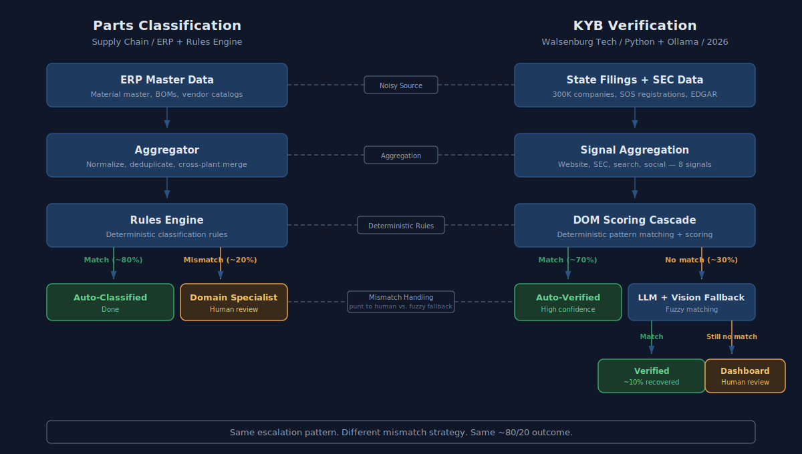Click the bottom summary banner text
Viewport: 802px width, 454px height.
[401, 432]
